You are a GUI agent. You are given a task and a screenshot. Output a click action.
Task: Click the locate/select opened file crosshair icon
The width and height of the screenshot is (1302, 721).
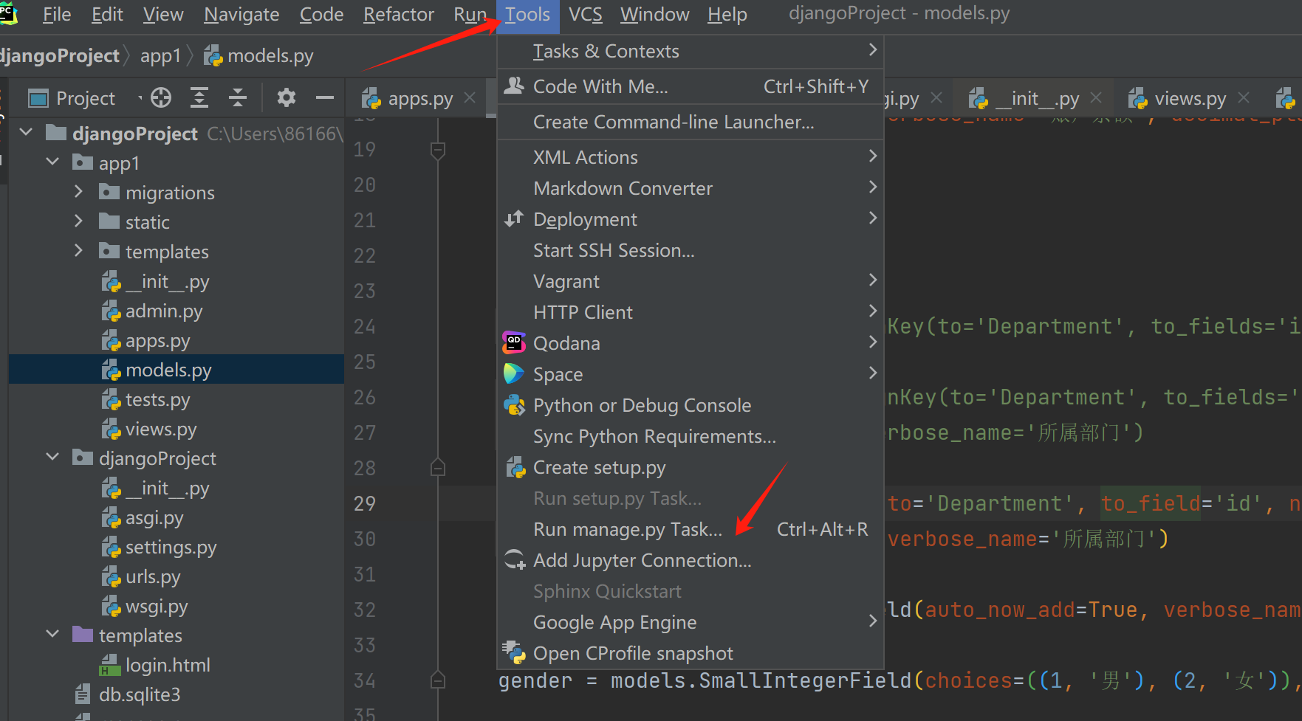(161, 98)
